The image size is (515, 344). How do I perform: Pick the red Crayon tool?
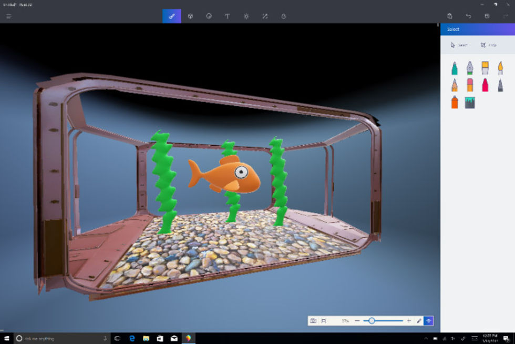[x=485, y=85]
